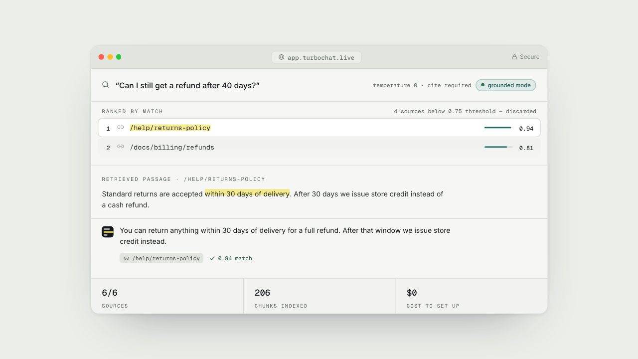Click the '4 sources below 0.75 threshold' notice
The height and width of the screenshot is (359, 638).
pyautogui.click(x=465, y=111)
